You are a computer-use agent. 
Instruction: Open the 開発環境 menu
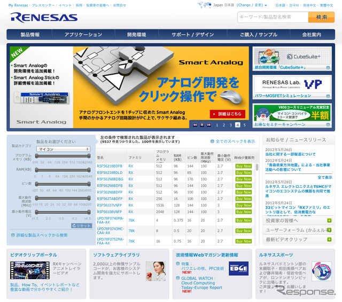click(x=137, y=35)
